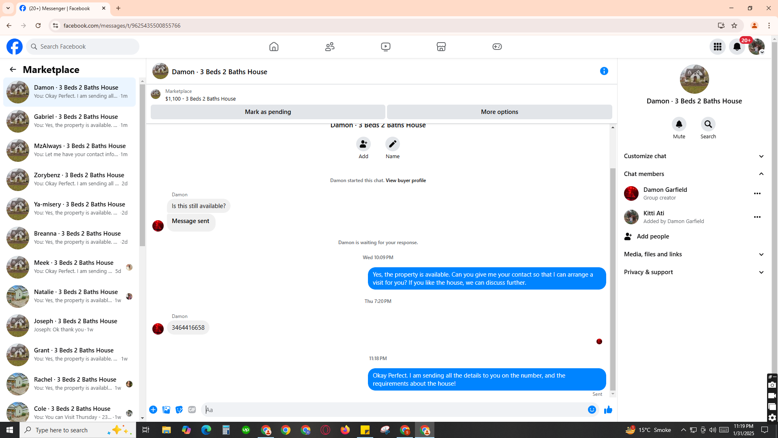This screenshot has height=438, width=778.
Task: Open options for Damon Garfield member
Action: coord(757,193)
